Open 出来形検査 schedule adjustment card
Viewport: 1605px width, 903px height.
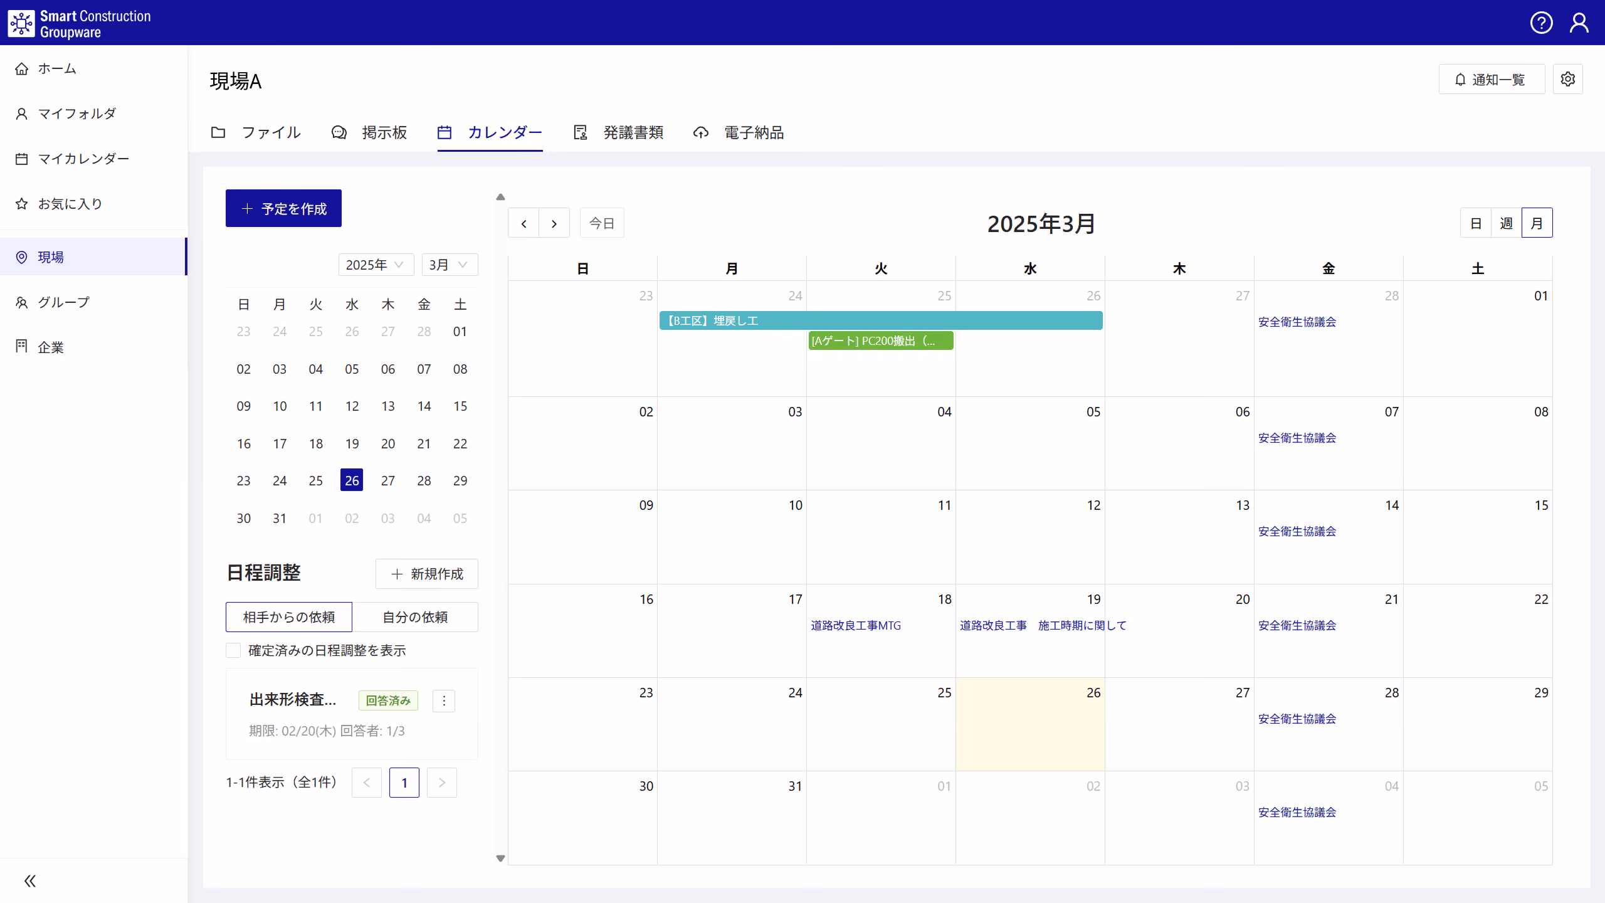click(x=352, y=714)
